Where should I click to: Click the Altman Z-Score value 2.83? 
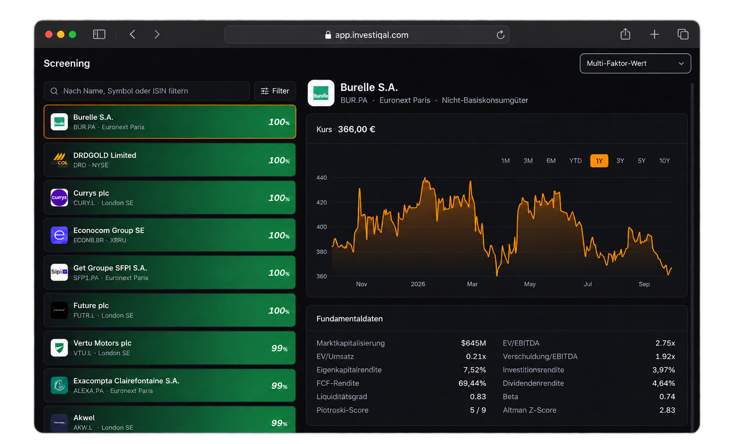[667, 410]
